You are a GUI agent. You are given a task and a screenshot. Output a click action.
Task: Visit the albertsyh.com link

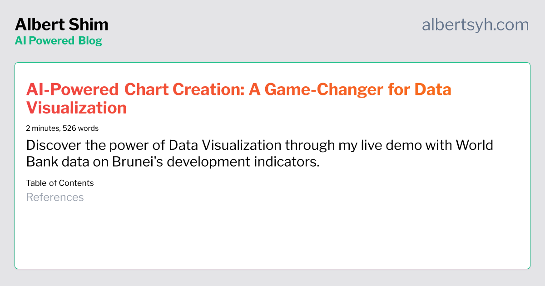tap(476, 25)
